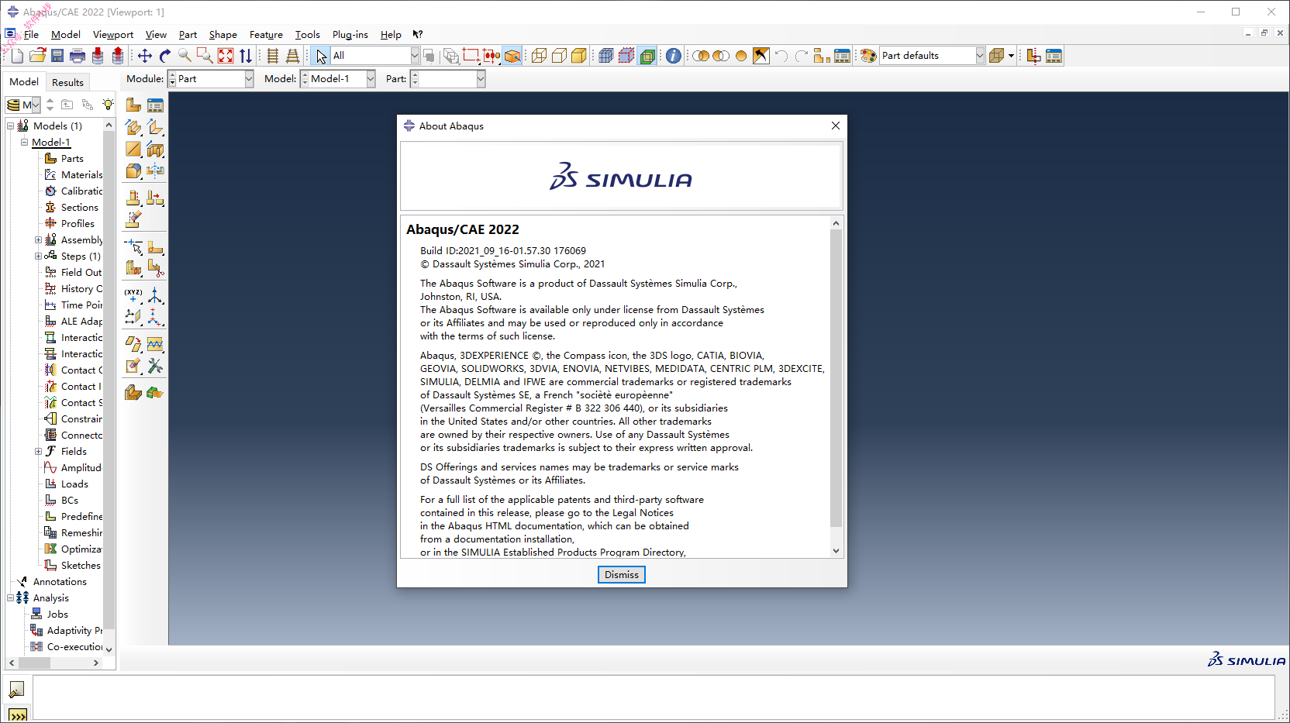Dismiss the About Abaqus dialog
Viewport: 1290px width, 723px height.
(622, 574)
